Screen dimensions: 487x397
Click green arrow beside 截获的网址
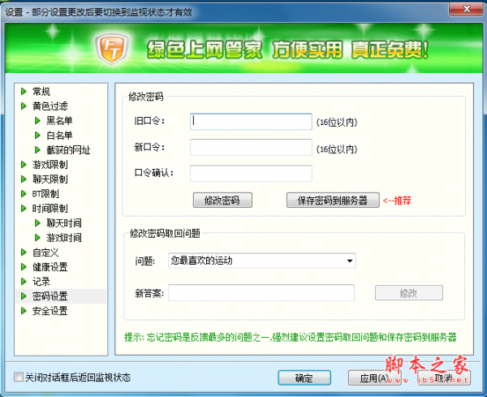(x=37, y=150)
